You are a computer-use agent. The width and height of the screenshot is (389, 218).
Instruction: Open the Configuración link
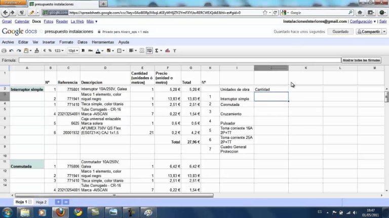tap(361, 22)
